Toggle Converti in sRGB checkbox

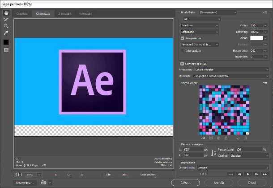(x=182, y=64)
